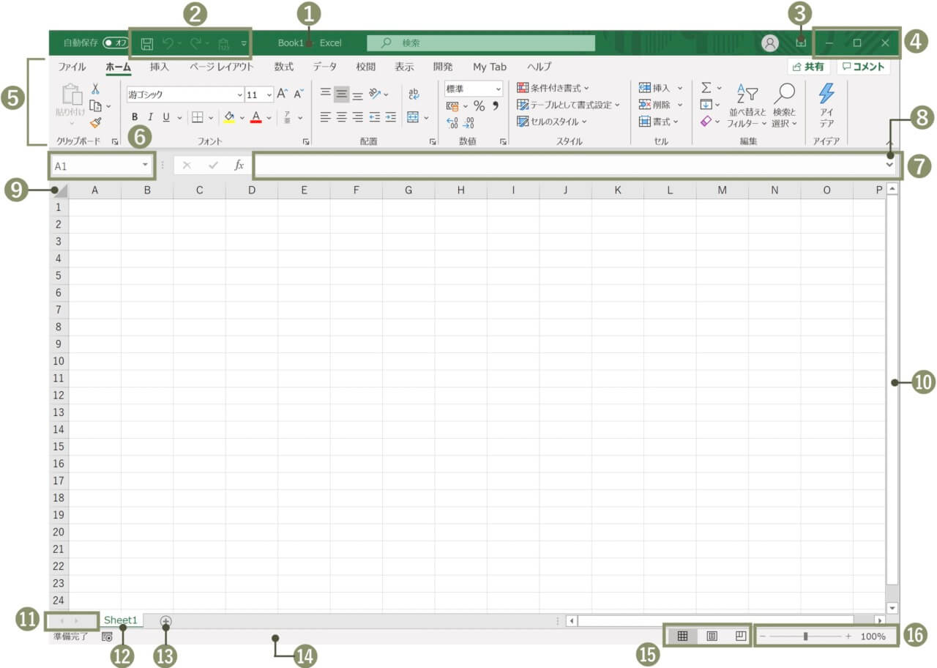Switch to the データ tab
The height and width of the screenshot is (668, 937).
(x=325, y=67)
